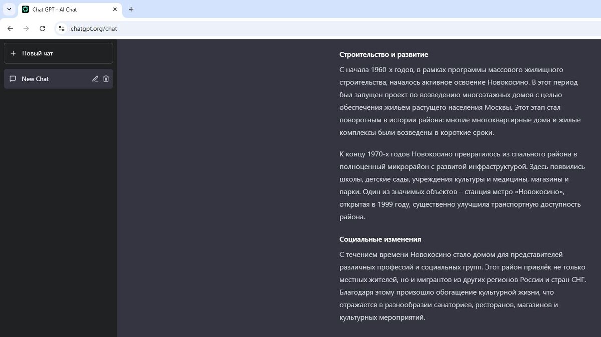
Task: Click the paragraph starting К концу 1970-х годов
Action: (462, 185)
